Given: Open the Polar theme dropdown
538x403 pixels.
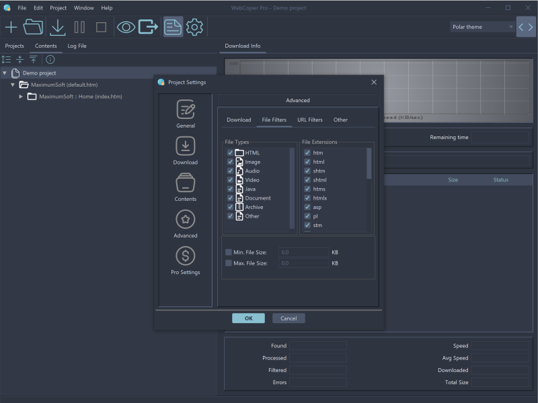Looking at the screenshot, I should tap(482, 27).
